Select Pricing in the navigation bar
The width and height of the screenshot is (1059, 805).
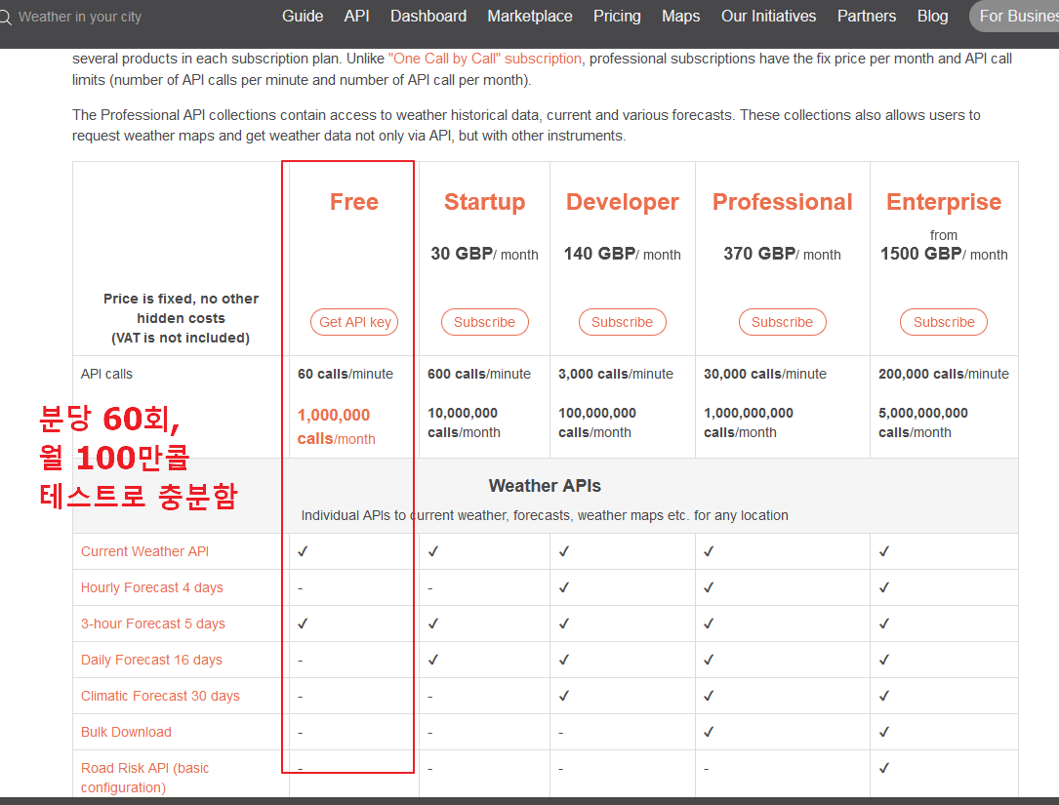(x=617, y=17)
